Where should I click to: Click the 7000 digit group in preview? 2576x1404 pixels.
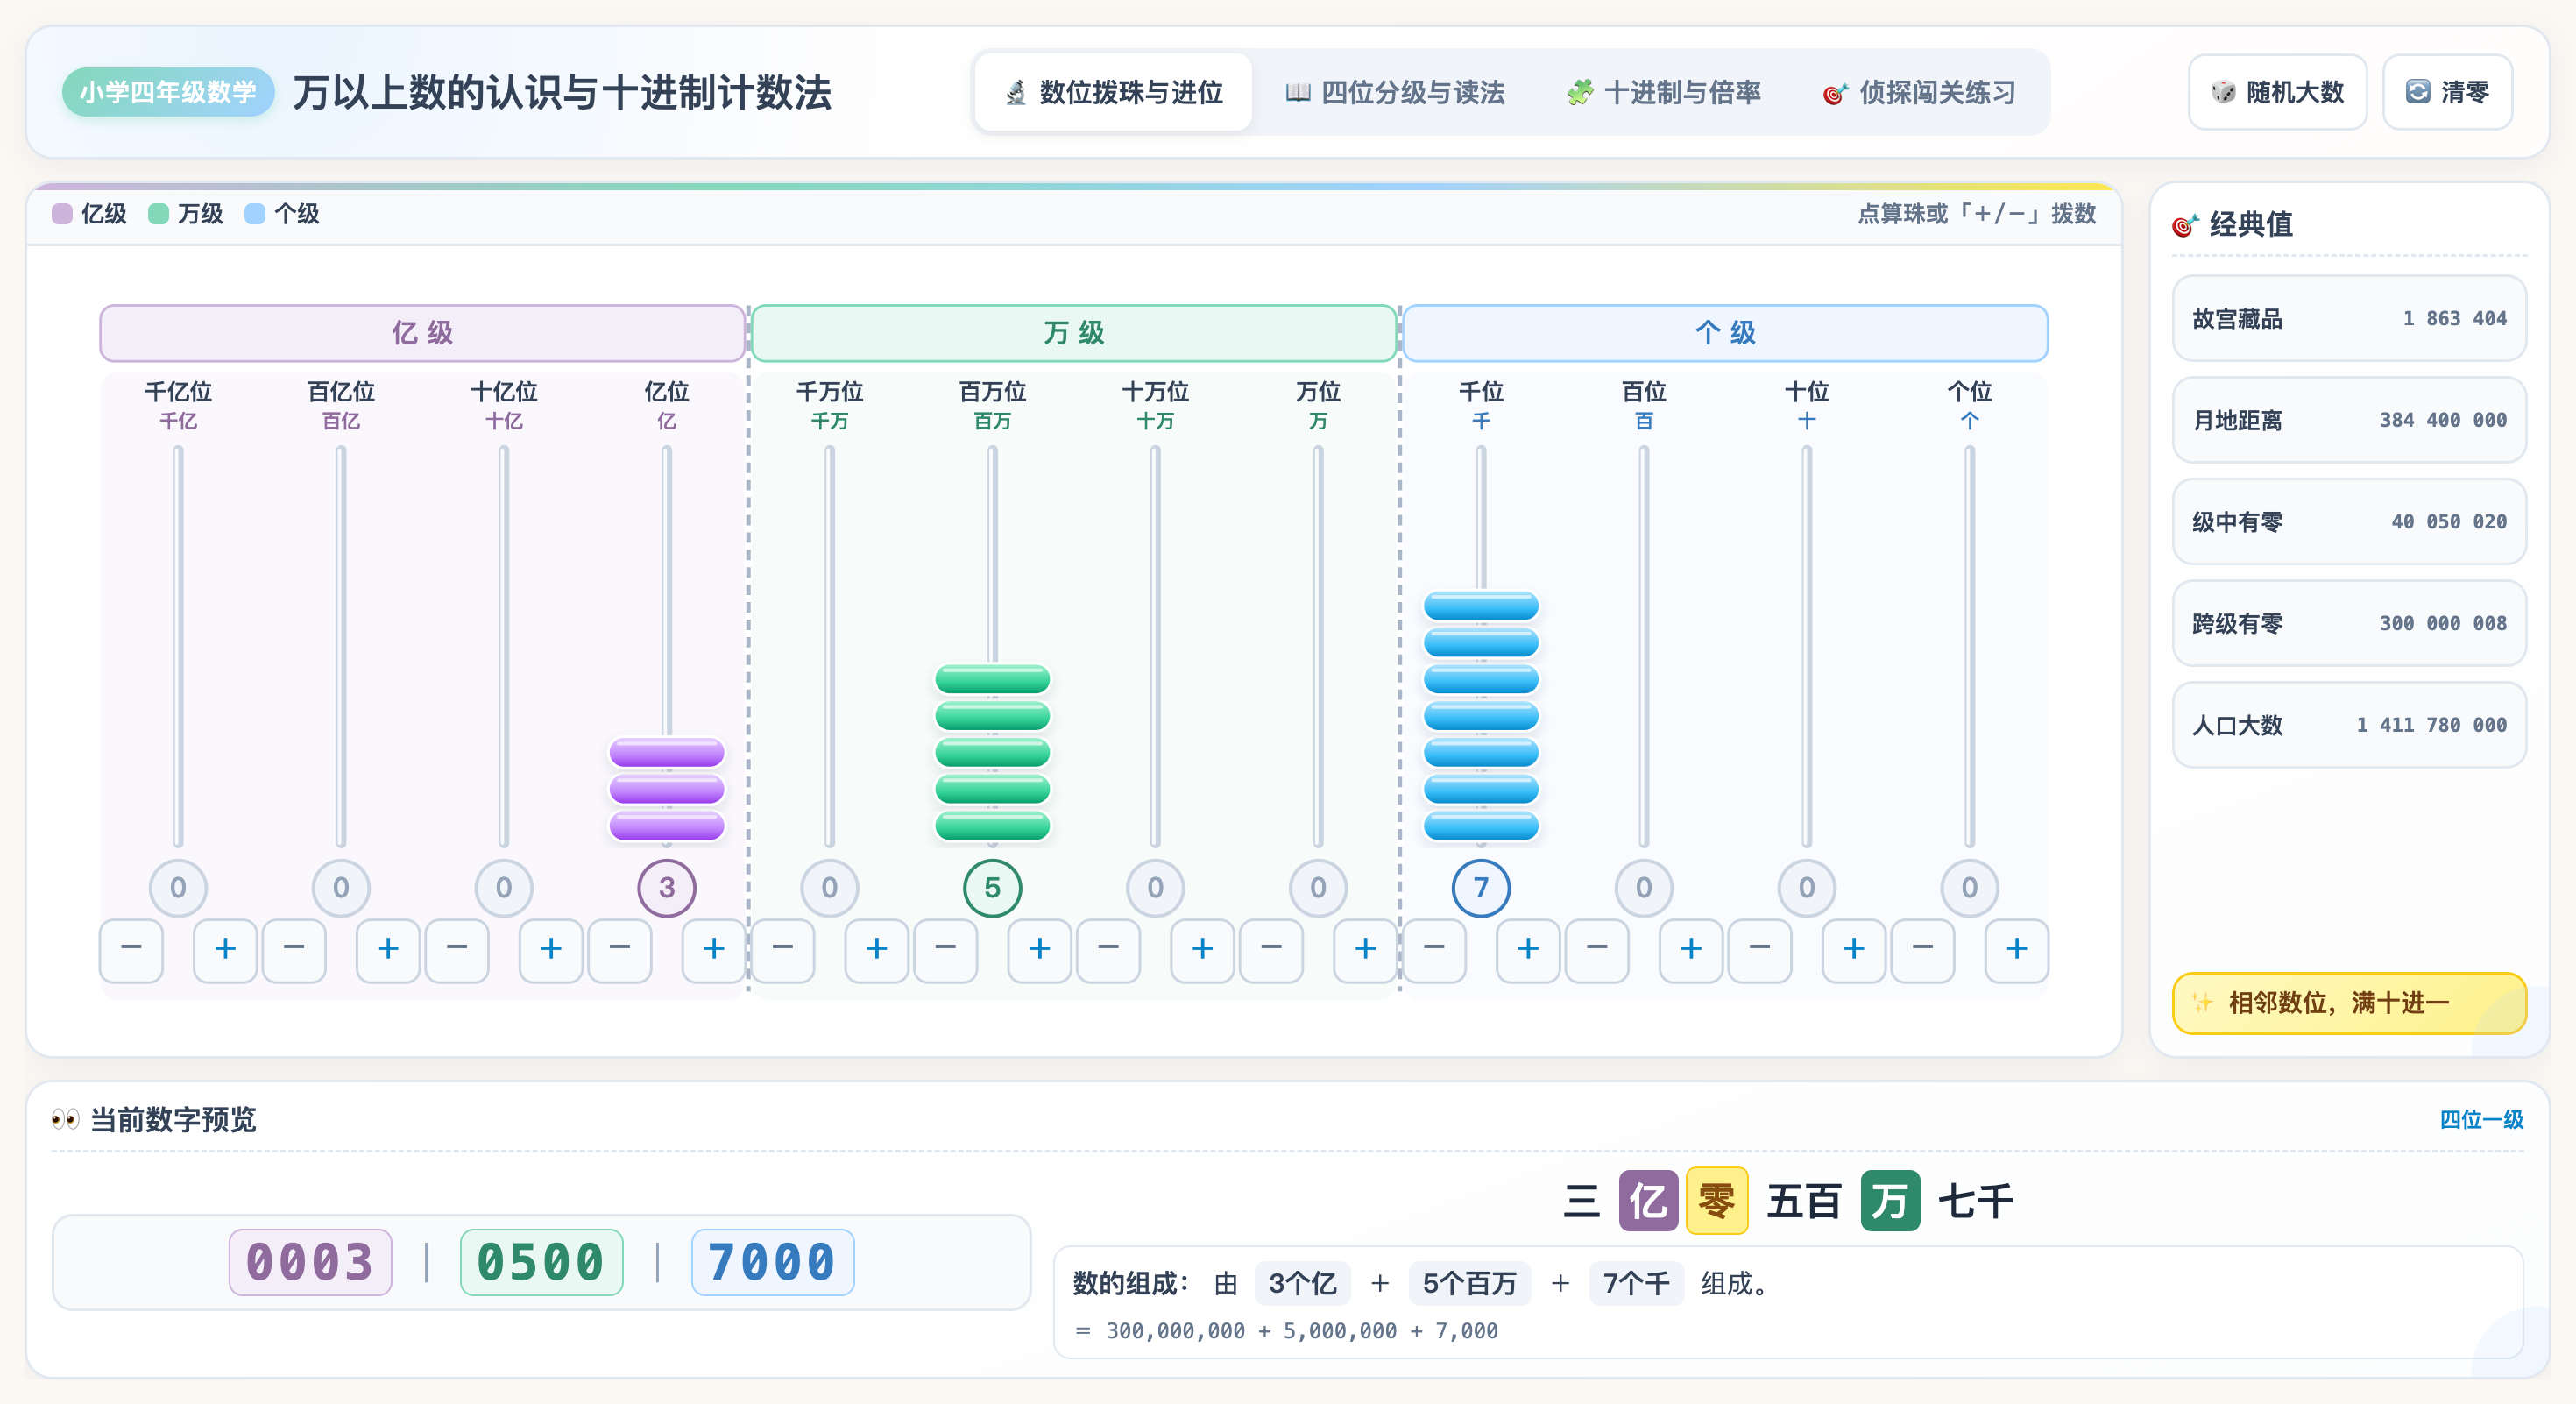pos(772,1262)
